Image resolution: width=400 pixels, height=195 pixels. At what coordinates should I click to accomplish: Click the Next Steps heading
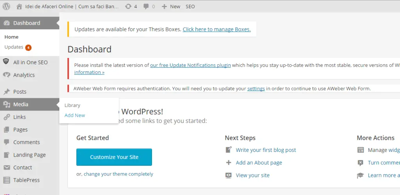240,138
